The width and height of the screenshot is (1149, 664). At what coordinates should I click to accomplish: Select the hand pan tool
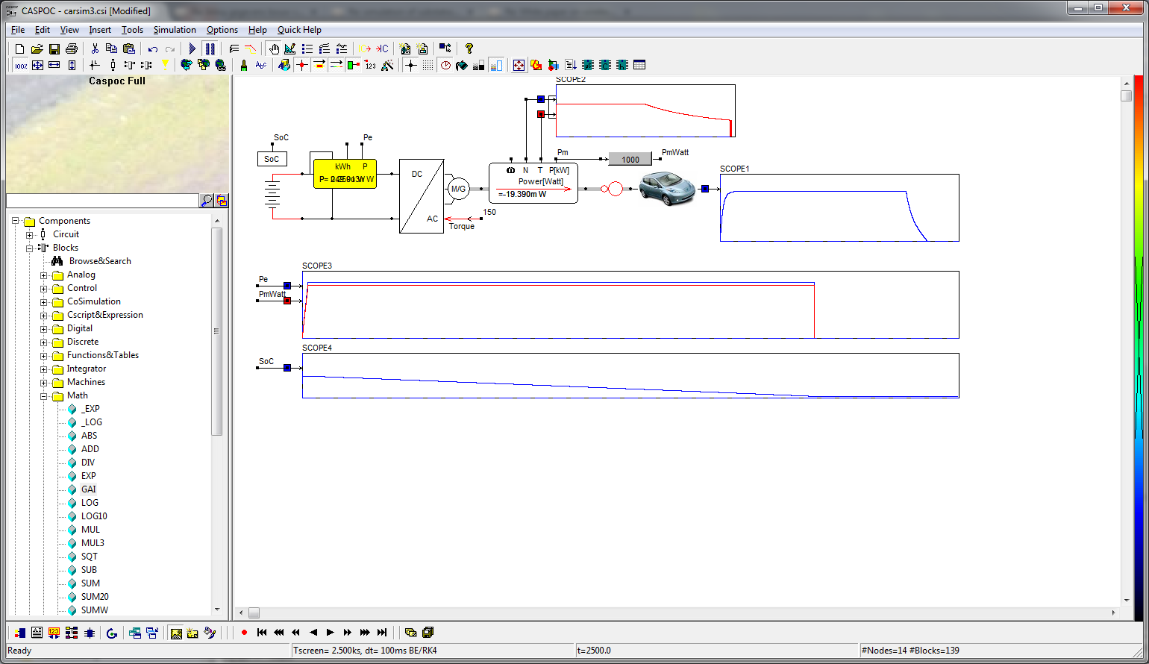[x=274, y=48]
